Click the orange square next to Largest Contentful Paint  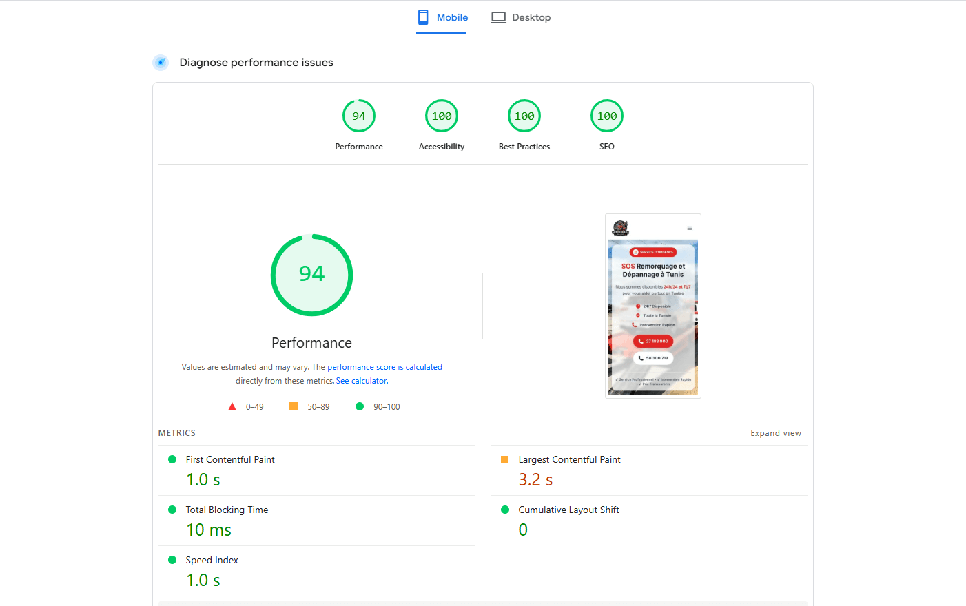pyautogui.click(x=504, y=459)
